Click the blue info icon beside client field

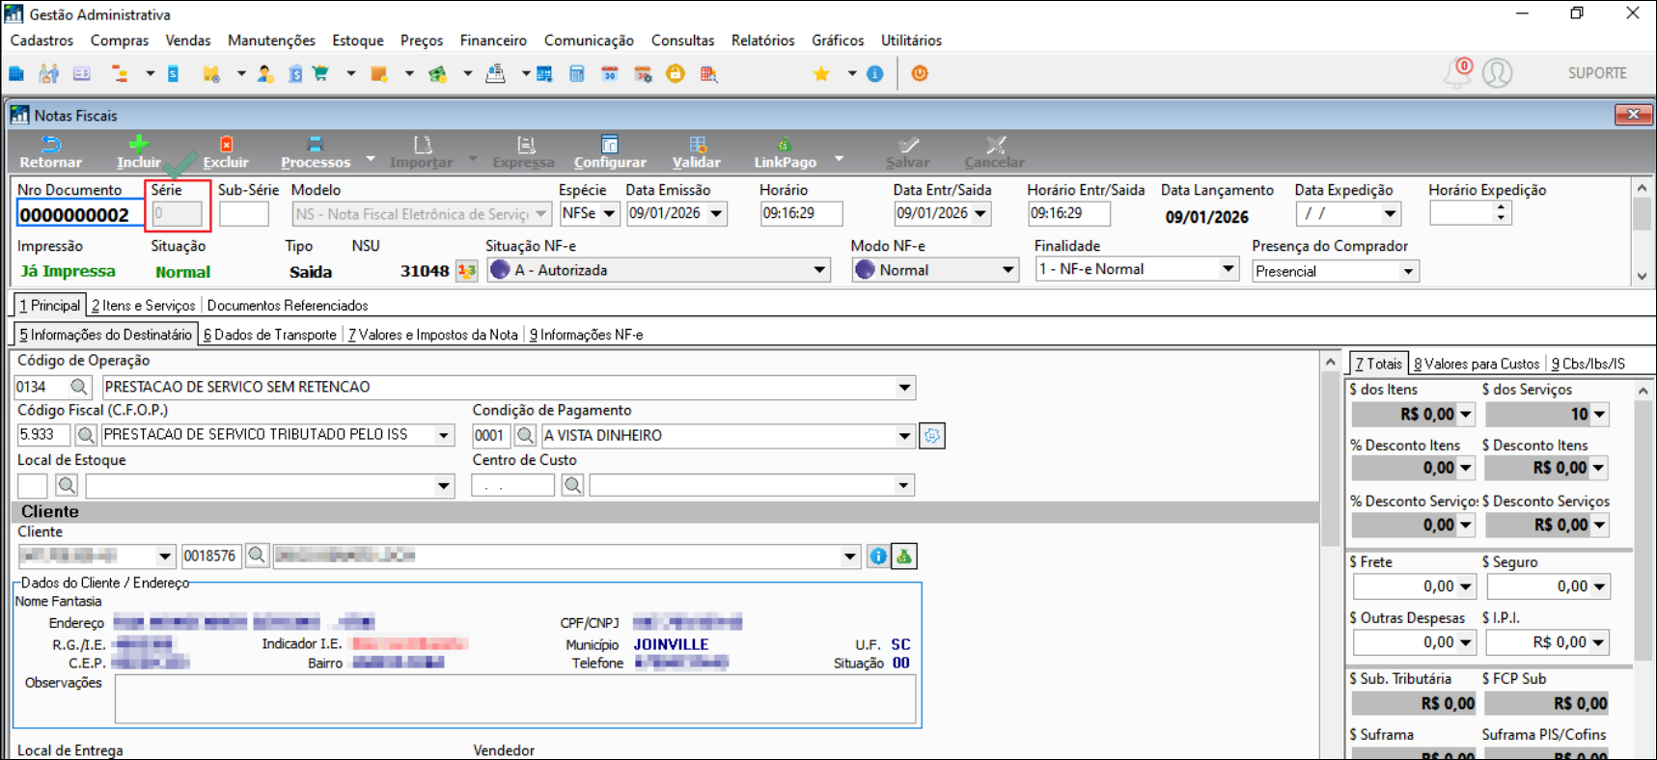point(877,556)
